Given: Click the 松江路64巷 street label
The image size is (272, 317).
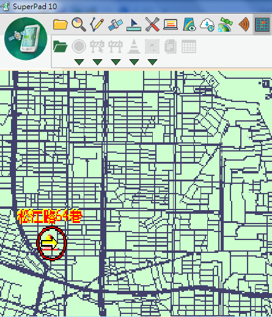Looking at the screenshot, I should [50, 217].
